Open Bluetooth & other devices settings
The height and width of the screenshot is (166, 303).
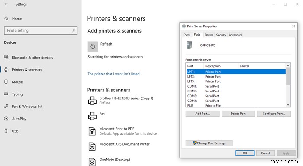coord(29,58)
